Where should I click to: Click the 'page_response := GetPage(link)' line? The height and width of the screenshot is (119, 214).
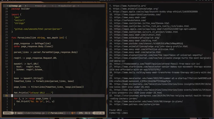[x=32, y=43]
